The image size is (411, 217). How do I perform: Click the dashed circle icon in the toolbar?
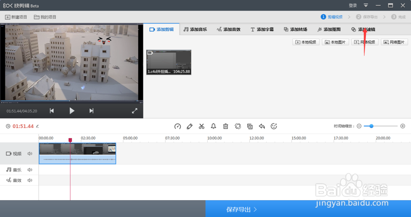point(238,127)
